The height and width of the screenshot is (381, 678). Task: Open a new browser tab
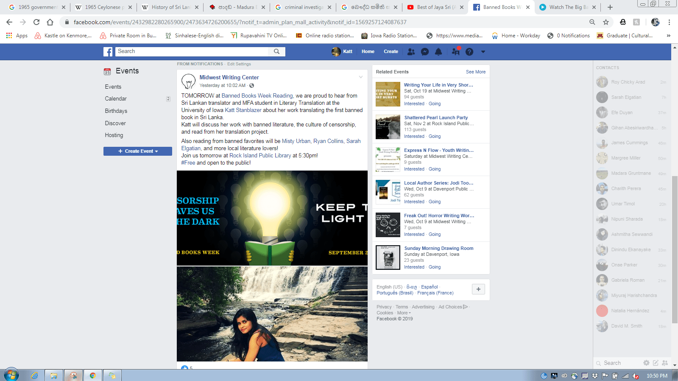[610, 7]
